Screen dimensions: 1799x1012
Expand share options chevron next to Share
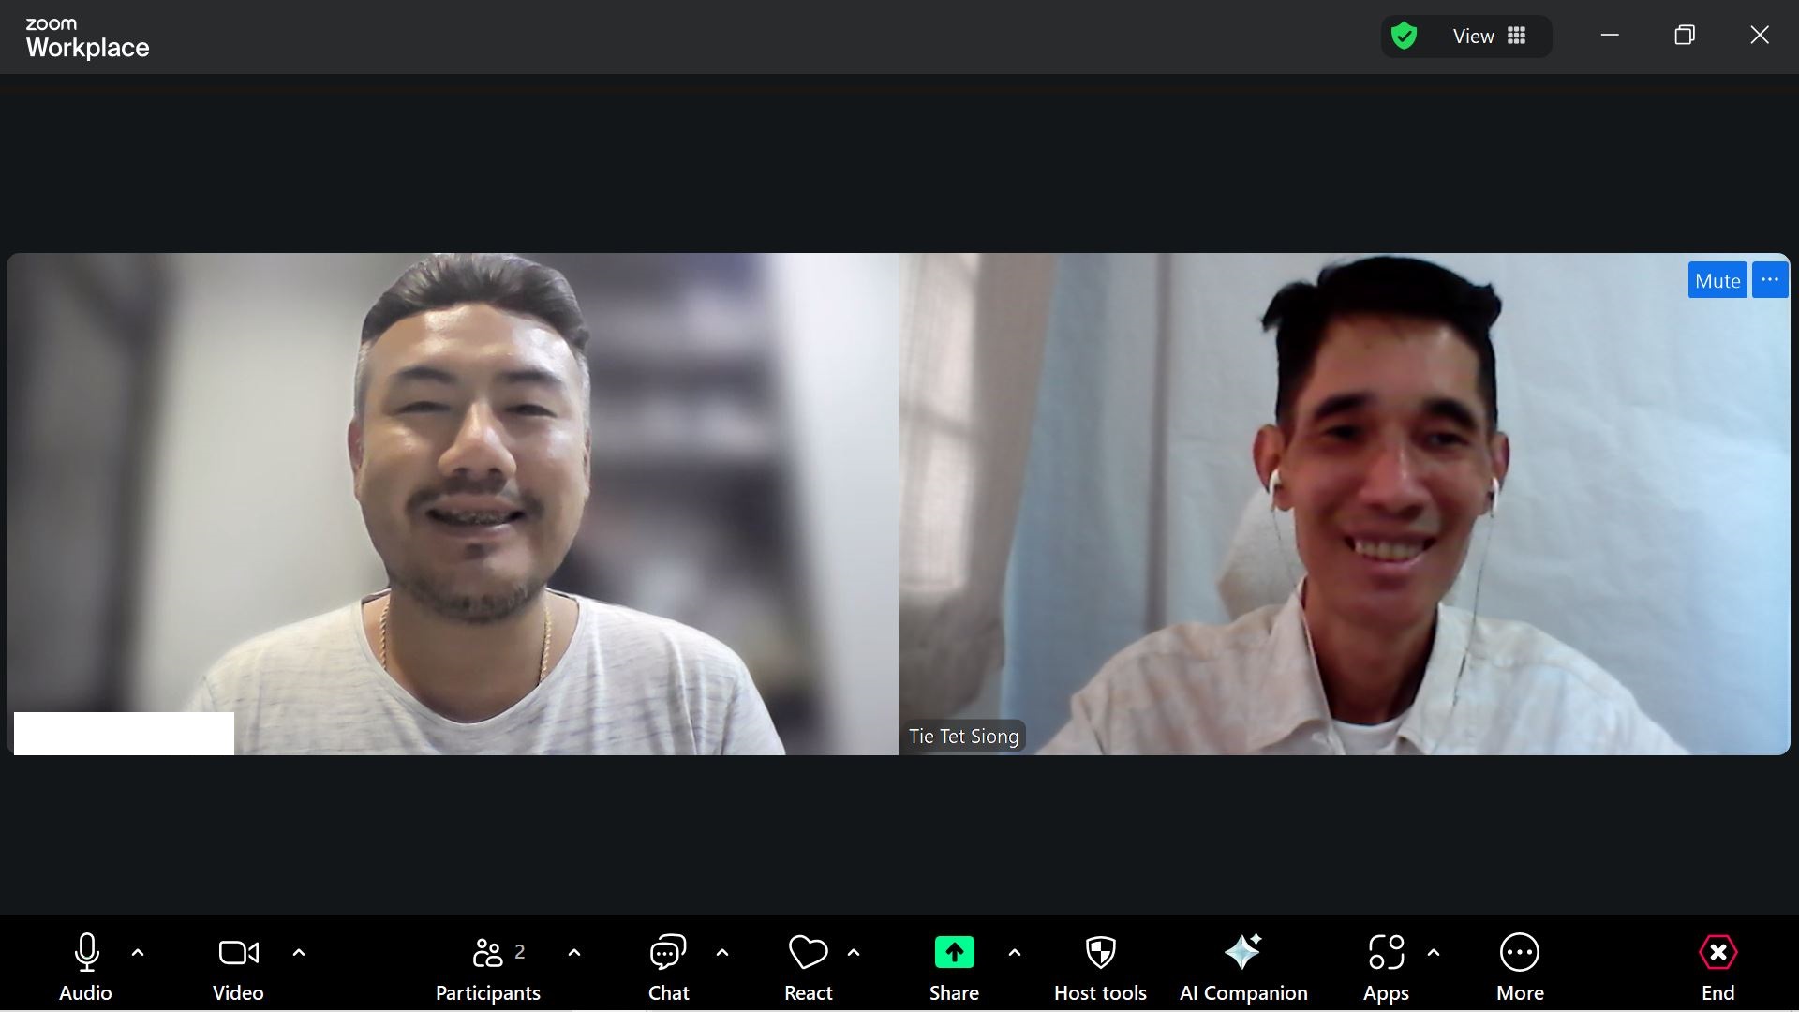pos(1015,953)
